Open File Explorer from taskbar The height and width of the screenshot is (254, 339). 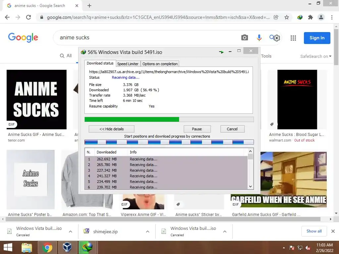pos(27,247)
